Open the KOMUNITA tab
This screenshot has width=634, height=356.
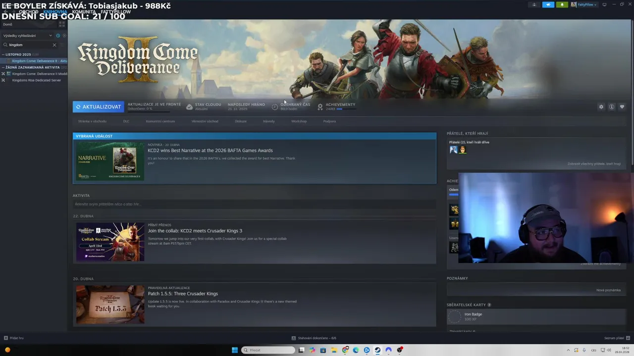point(84,11)
